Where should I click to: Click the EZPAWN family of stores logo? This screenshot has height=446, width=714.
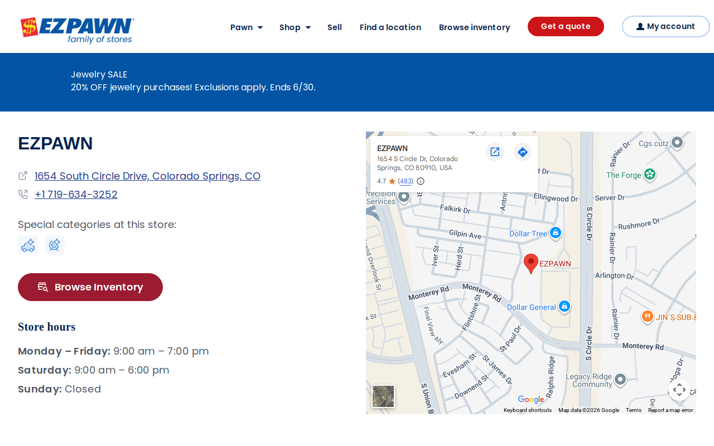pos(77,30)
